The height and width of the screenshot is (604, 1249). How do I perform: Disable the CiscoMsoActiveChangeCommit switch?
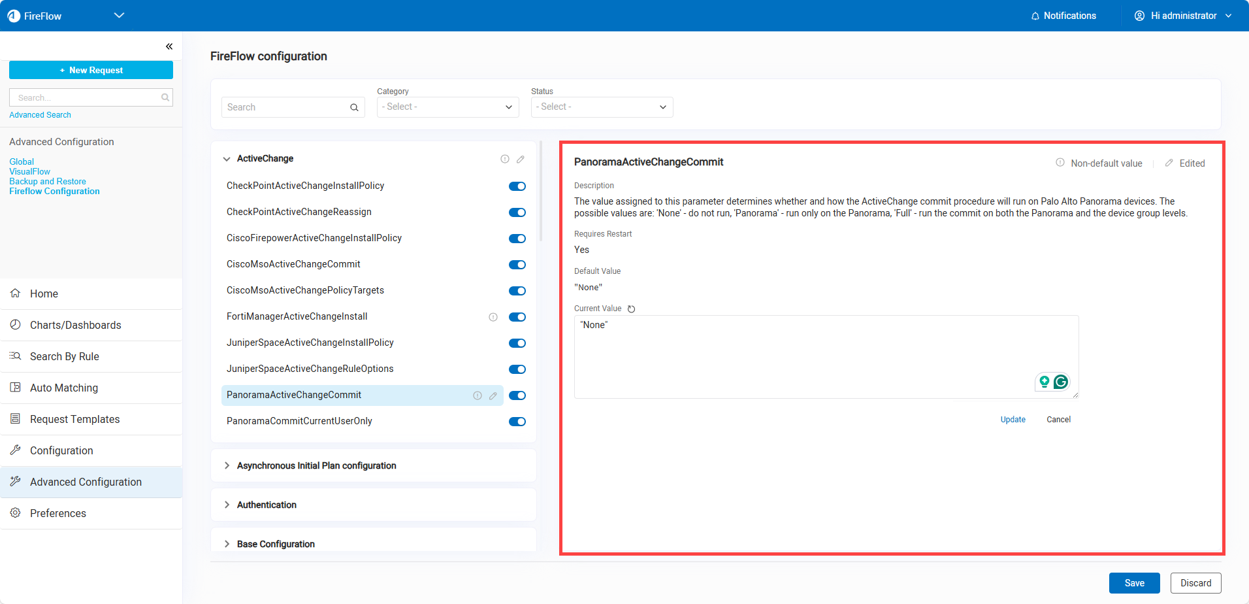pos(517,265)
